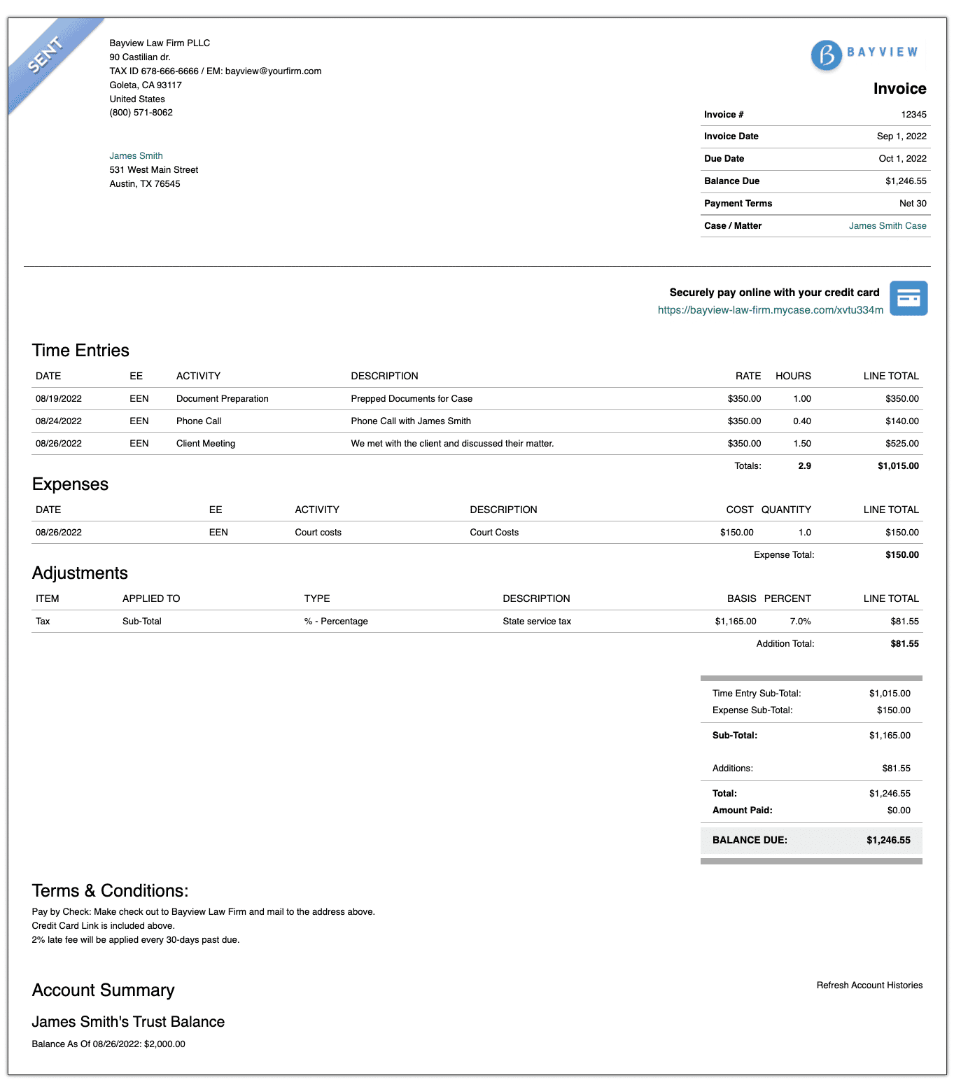Click the Time Entries section heading
Viewport: 954px width, 1080px height.
pos(80,351)
